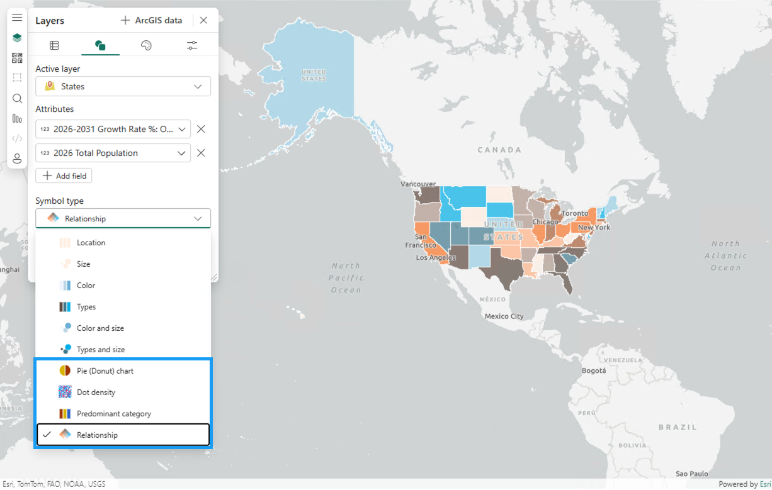Viewport: 772px width, 490px height.
Task: Open the bar chart analysis icon
Action: (x=17, y=118)
